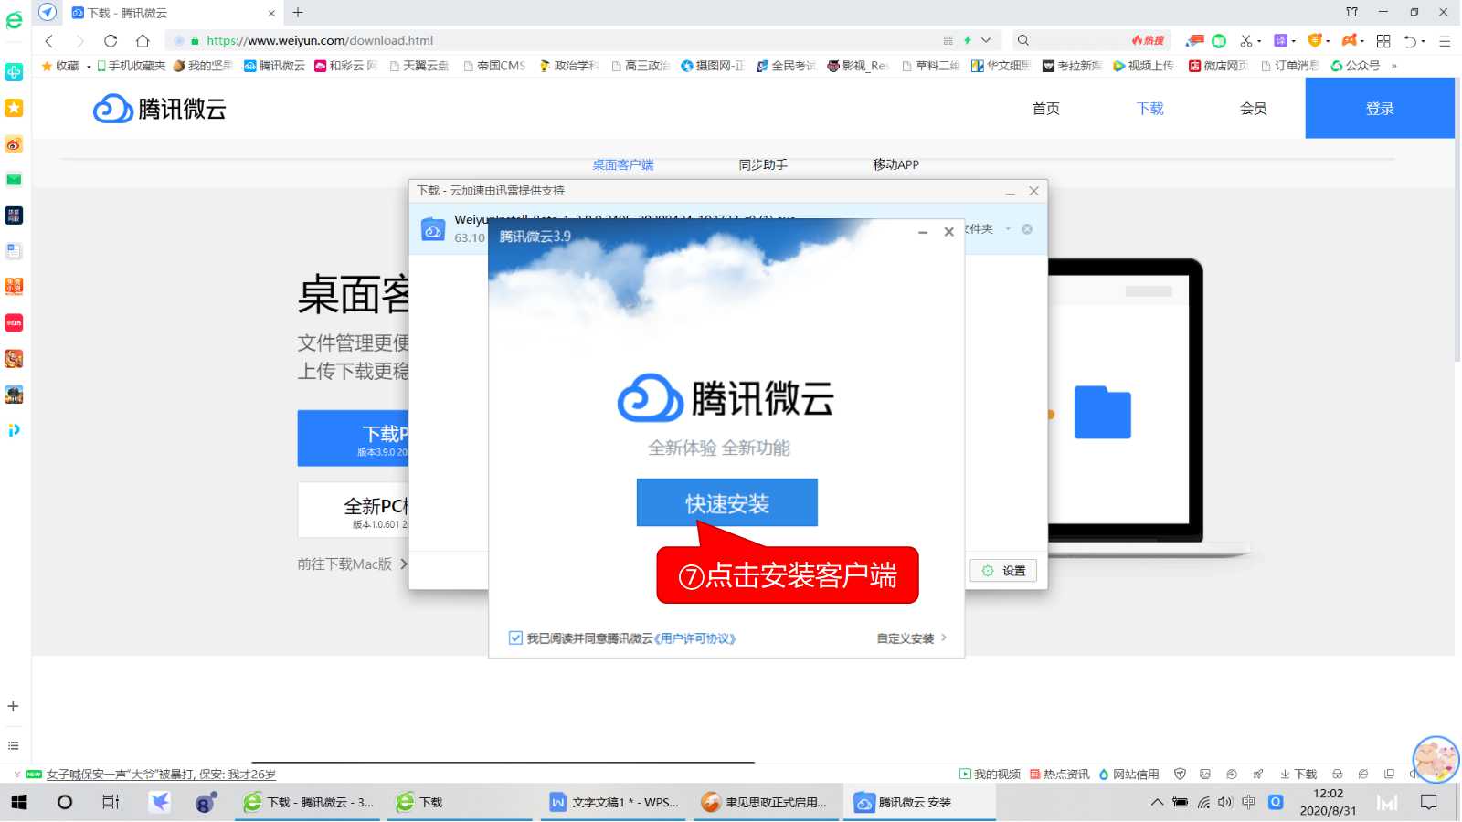This screenshot has width=1462, height=822.
Task: Open the game controller extension icon
Action: [1350, 40]
